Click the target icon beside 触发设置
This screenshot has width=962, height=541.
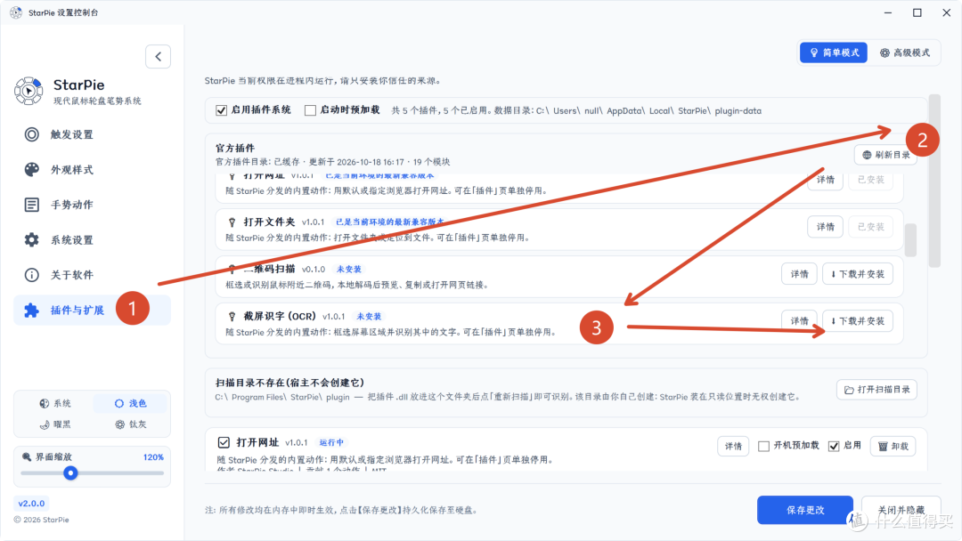coord(31,134)
